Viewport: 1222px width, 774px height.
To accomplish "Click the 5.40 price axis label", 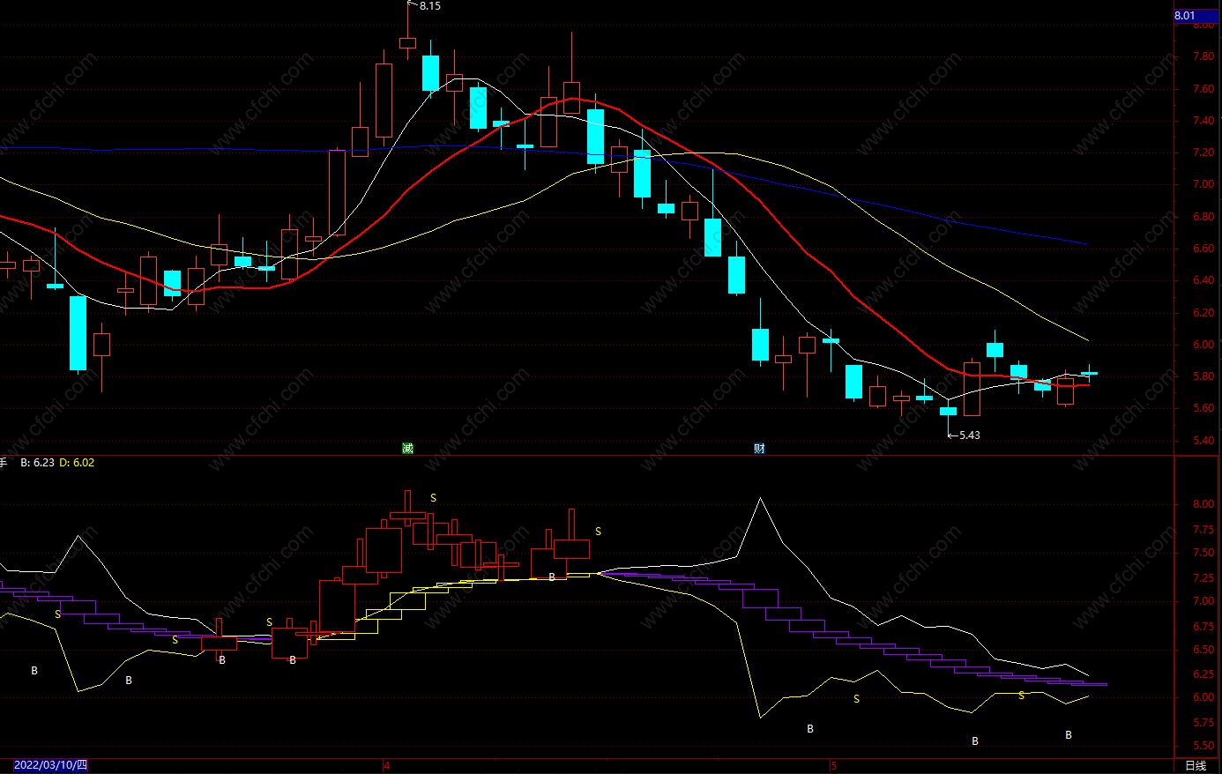I will click(1203, 441).
